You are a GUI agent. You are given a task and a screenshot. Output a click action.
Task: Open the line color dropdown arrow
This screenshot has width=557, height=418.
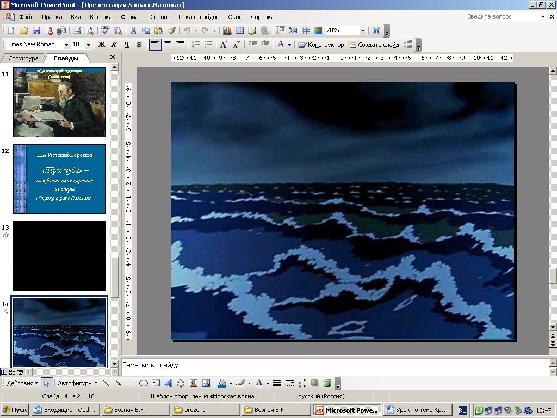[249, 383]
